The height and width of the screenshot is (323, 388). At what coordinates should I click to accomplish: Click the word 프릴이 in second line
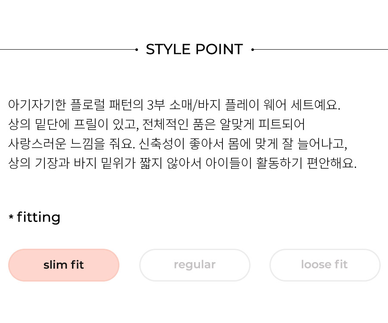pos(91,124)
